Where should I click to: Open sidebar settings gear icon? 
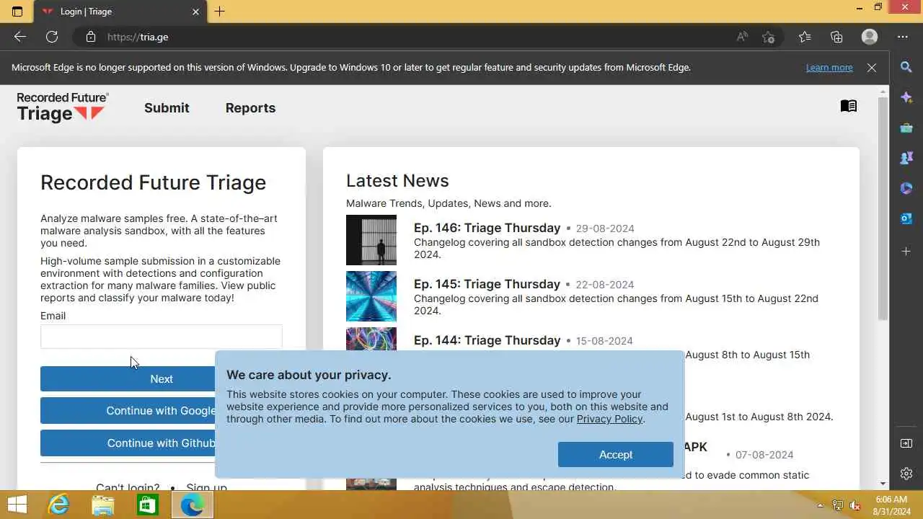point(906,474)
